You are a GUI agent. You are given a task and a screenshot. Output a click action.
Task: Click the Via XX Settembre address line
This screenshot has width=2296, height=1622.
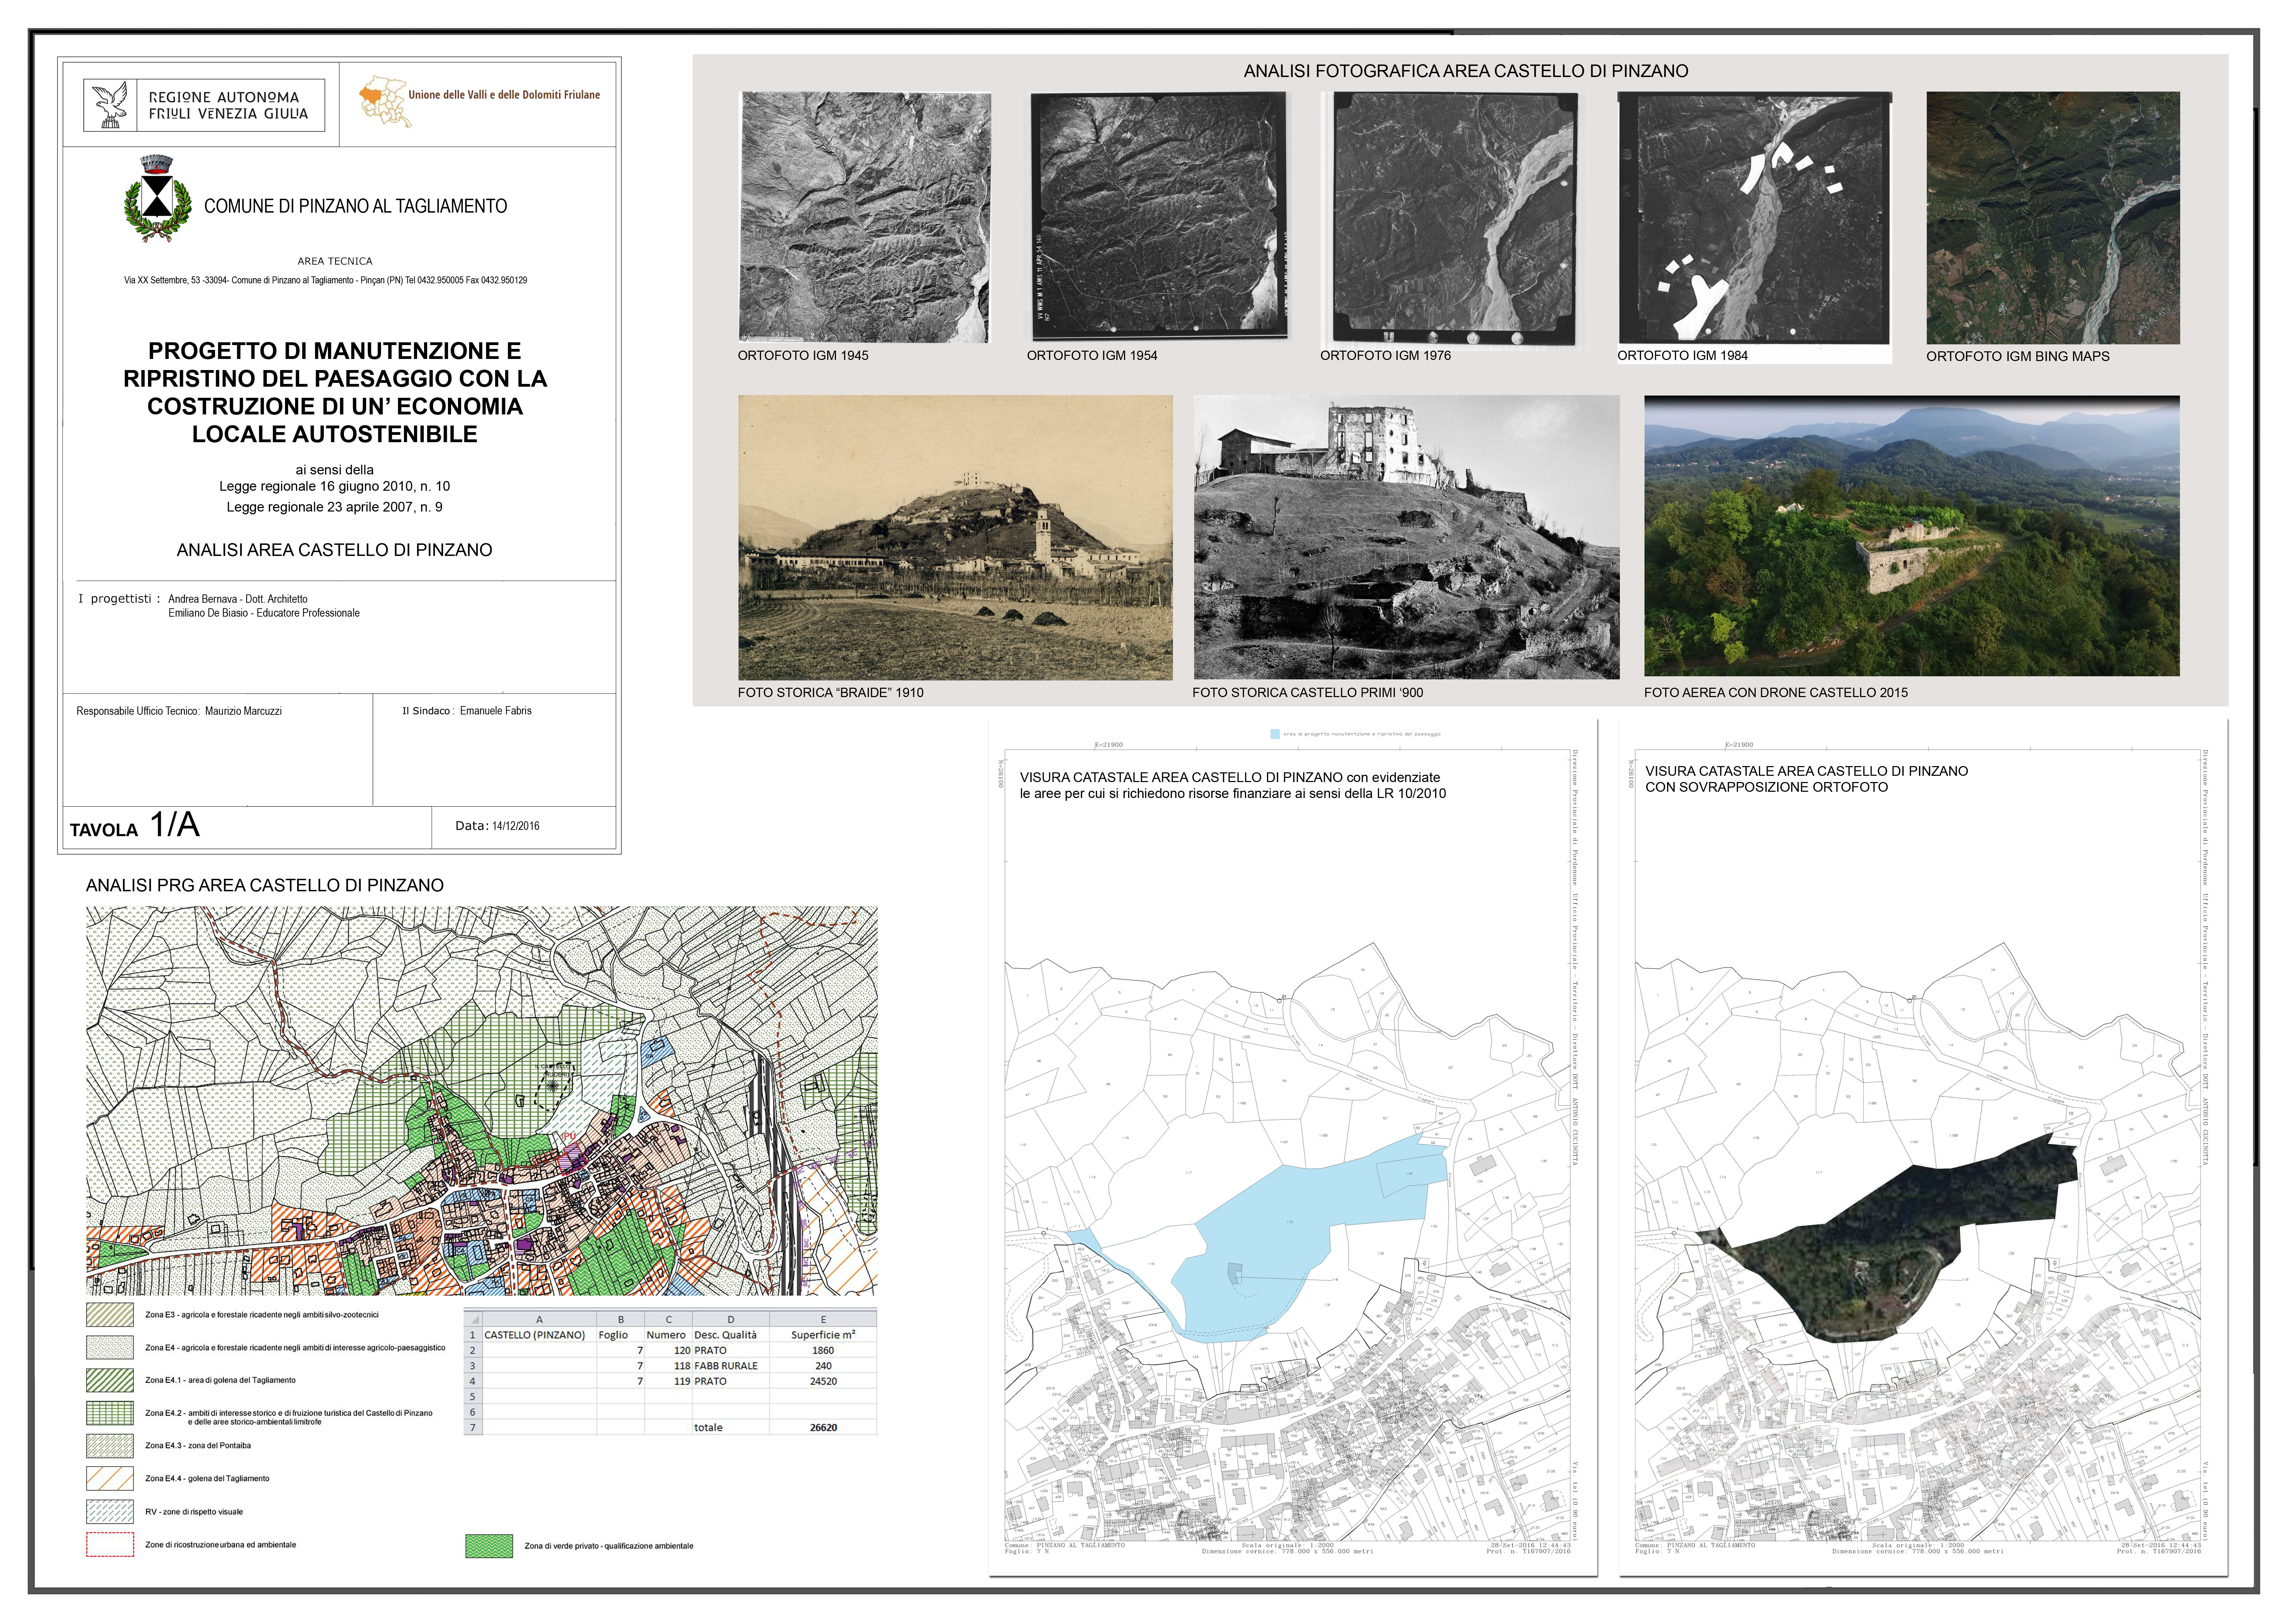[325, 280]
